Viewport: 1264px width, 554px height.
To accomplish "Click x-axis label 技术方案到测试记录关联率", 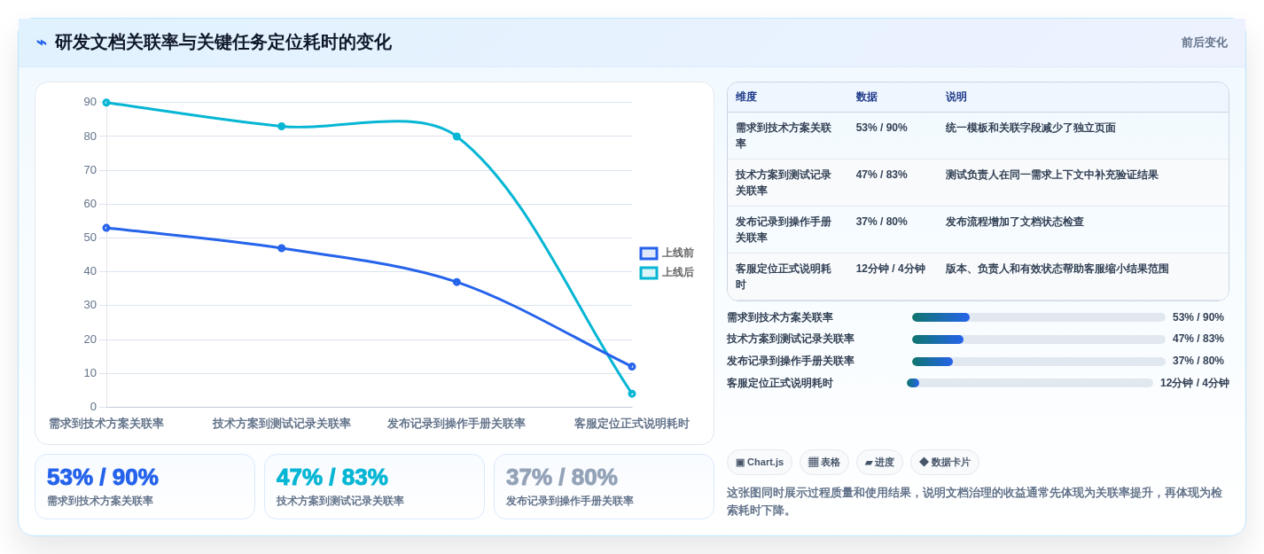I will 282,424.
